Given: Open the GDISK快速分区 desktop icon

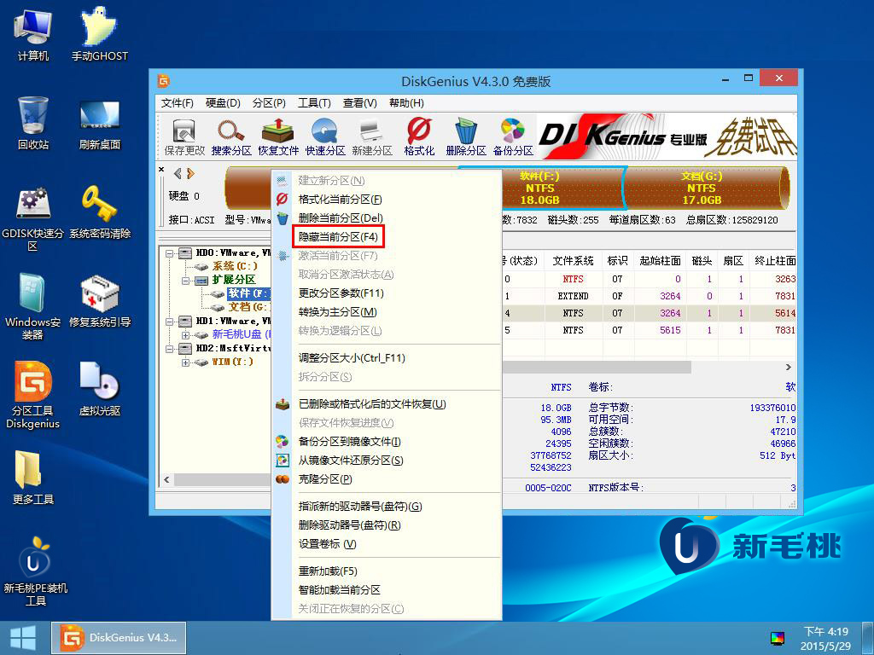Looking at the screenshot, I should pyautogui.click(x=33, y=219).
